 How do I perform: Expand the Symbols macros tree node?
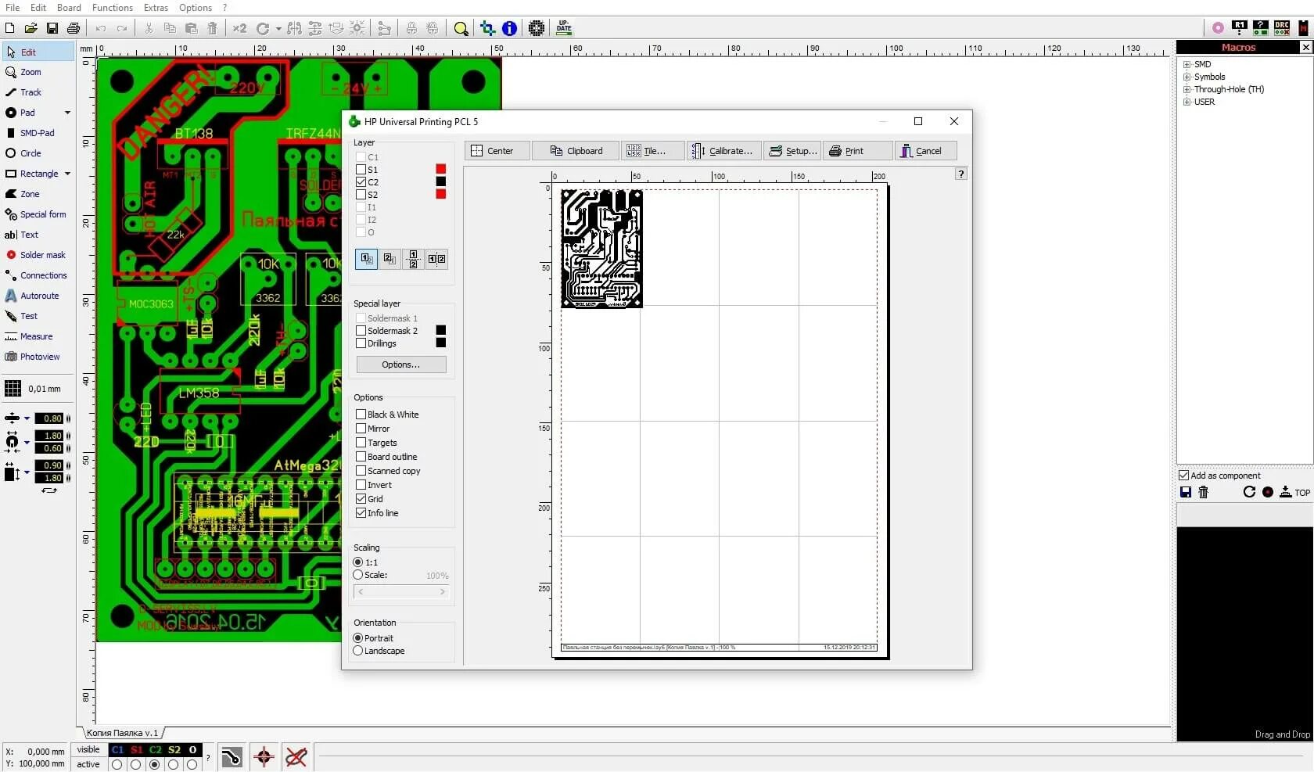tap(1187, 77)
